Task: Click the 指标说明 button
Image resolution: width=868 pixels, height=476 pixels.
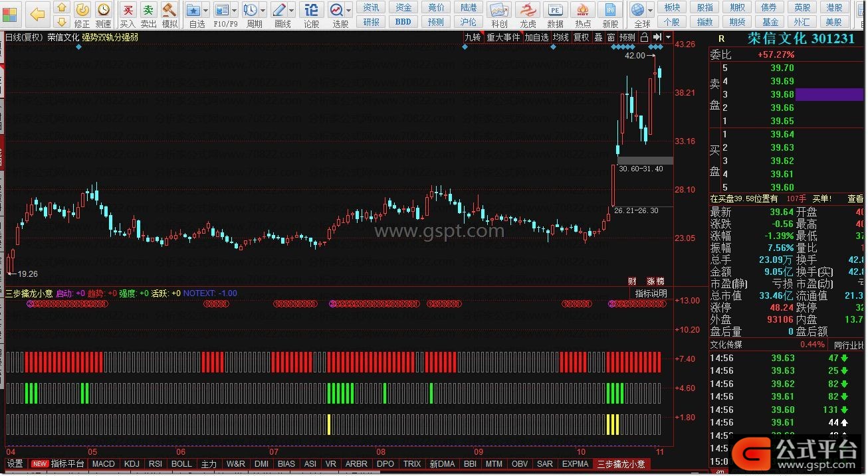Action: pyautogui.click(x=650, y=293)
